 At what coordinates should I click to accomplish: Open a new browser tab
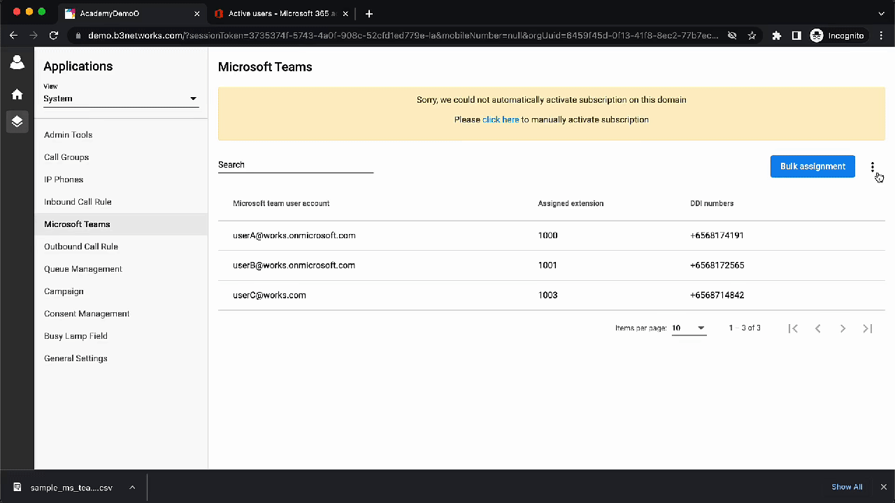pos(369,13)
